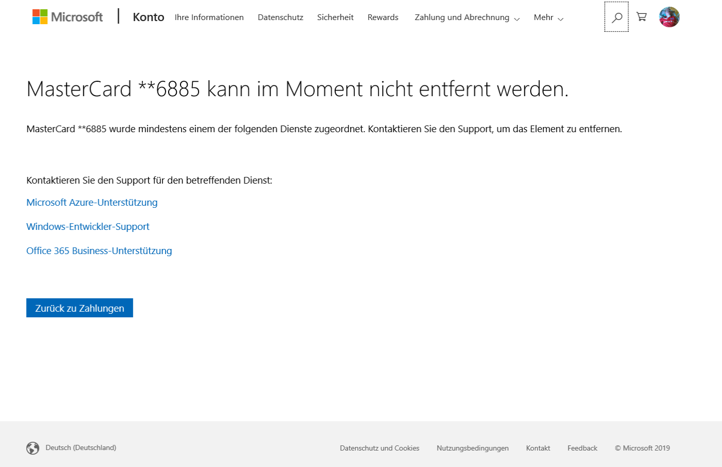Open Feedback footer link
The width and height of the screenshot is (722, 467).
tap(583, 448)
